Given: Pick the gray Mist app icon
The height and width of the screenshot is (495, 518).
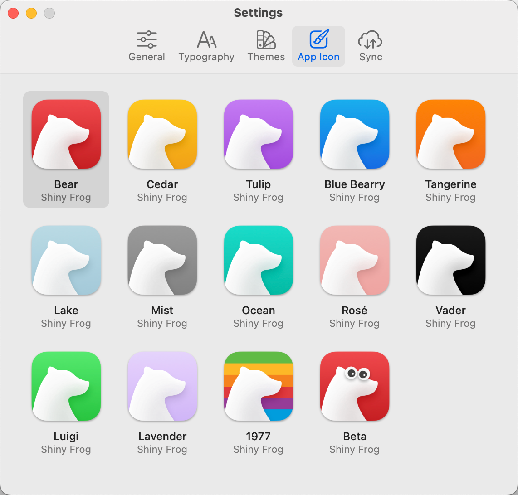Looking at the screenshot, I should (162, 261).
